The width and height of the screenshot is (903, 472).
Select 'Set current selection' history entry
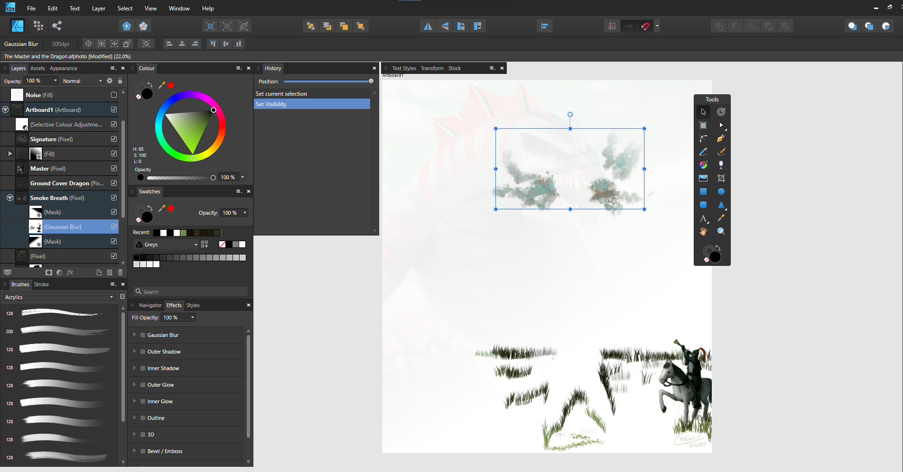[312, 94]
